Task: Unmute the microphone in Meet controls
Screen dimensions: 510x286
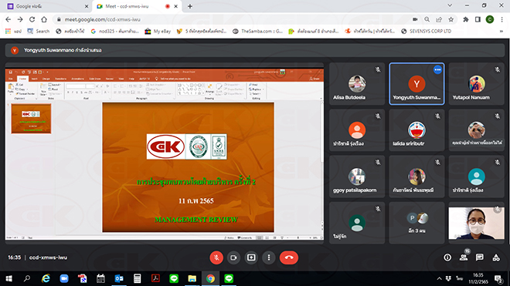Action: point(216,257)
